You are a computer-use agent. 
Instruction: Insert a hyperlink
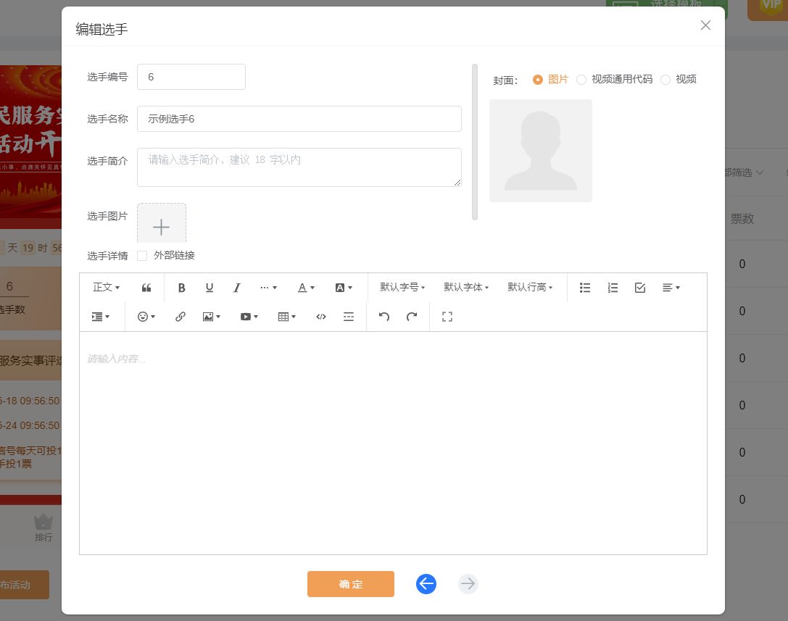(x=181, y=317)
